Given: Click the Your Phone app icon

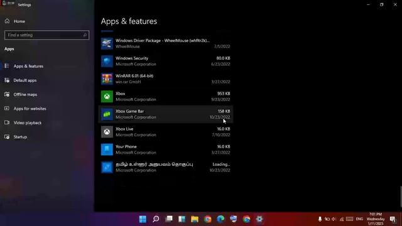Looking at the screenshot, I should click(x=107, y=149).
